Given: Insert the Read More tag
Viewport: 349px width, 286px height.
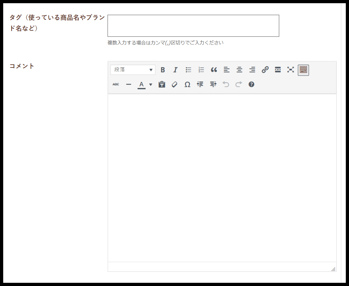Looking at the screenshot, I should coord(278,70).
